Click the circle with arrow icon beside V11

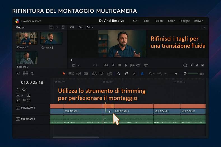[x=81, y=27]
